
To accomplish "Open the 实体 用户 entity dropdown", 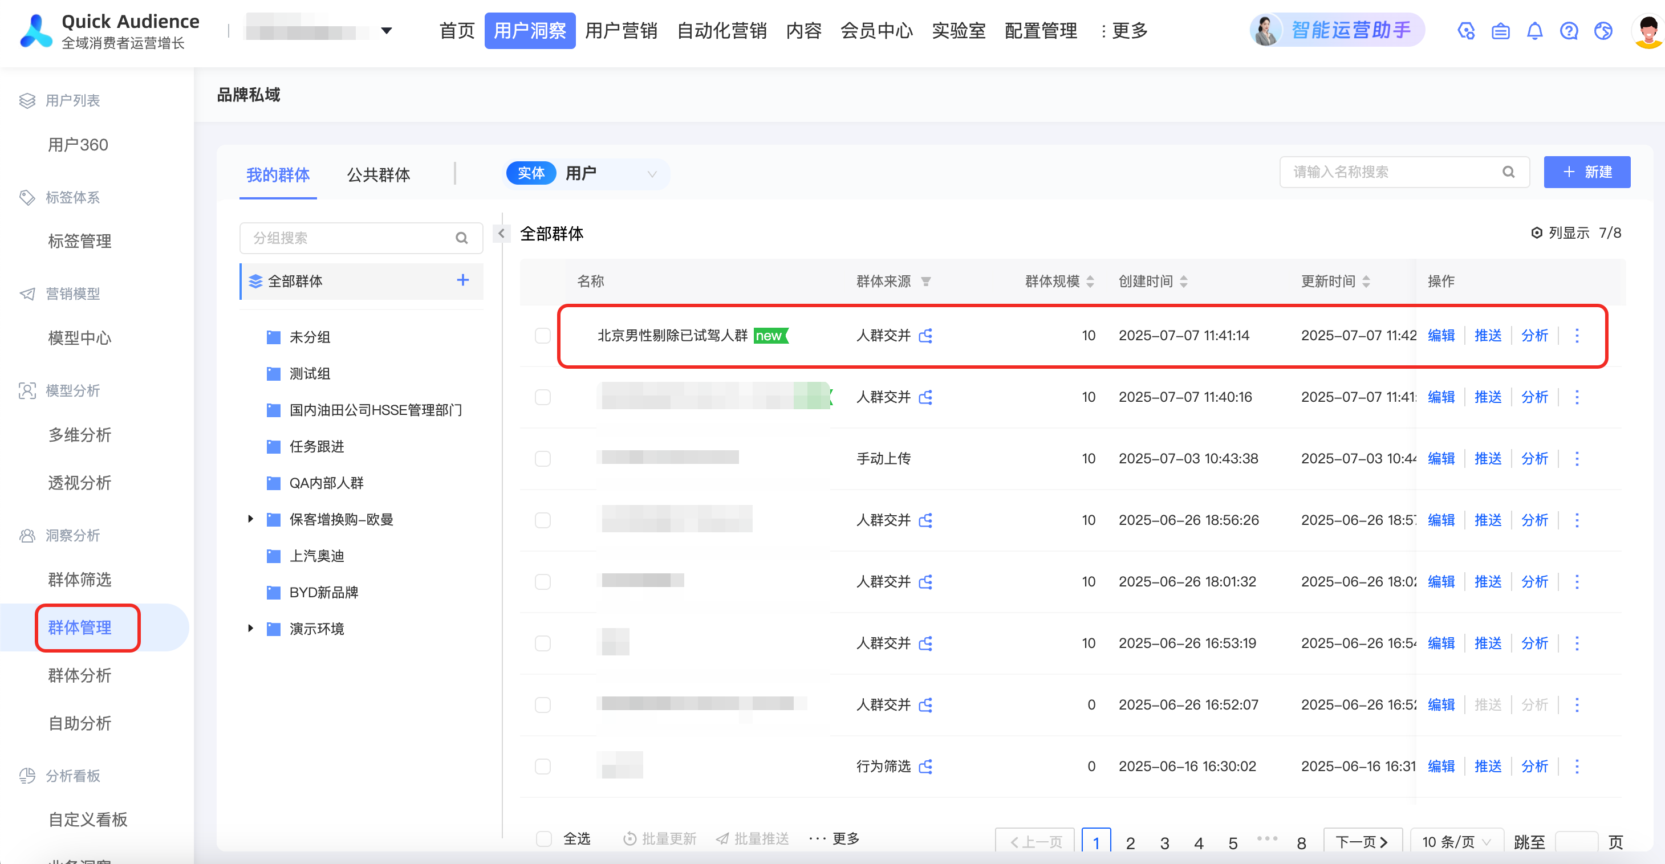I will (x=586, y=173).
